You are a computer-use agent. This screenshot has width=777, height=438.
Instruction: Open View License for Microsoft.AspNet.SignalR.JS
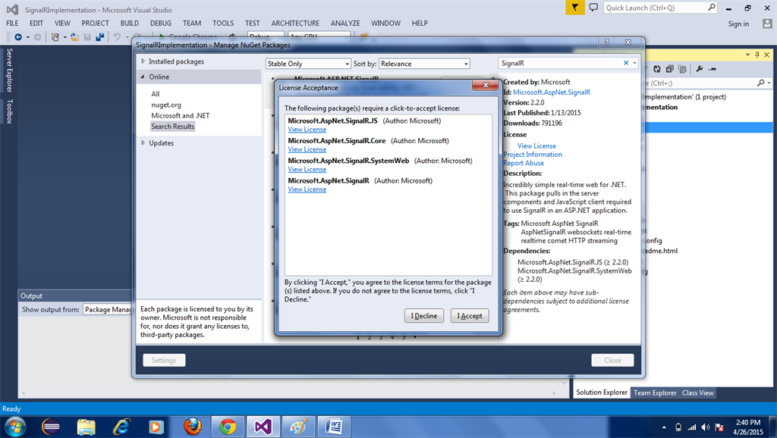[307, 129]
